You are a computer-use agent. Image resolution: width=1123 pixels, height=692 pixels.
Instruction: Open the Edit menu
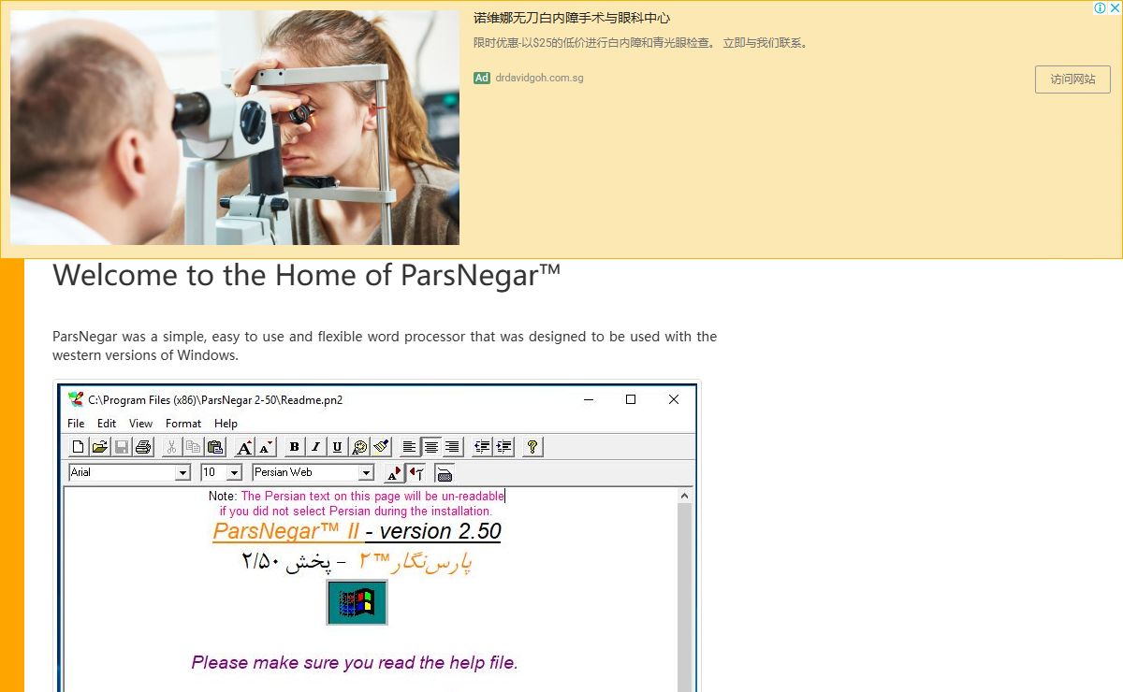[x=107, y=424]
